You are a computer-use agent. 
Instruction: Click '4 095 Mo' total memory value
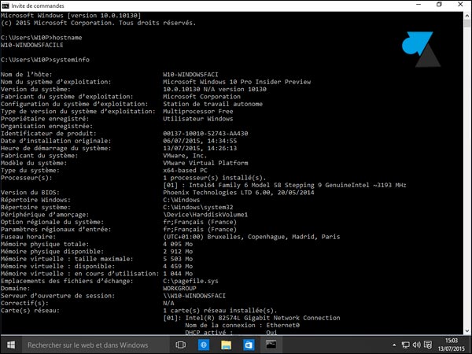coord(178,244)
